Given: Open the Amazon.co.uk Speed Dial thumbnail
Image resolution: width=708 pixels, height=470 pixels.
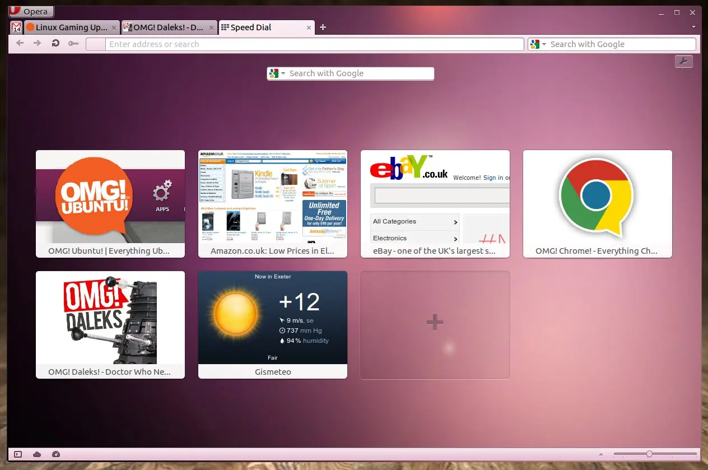Looking at the screenshot, I should coord(272,199).
